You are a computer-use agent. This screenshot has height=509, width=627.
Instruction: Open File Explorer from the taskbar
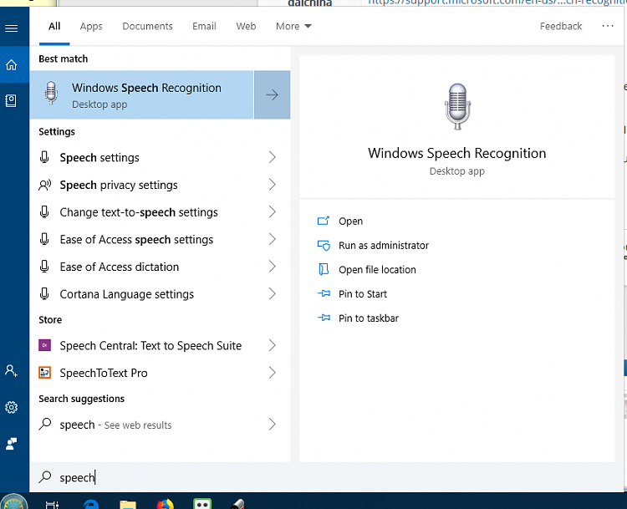click(128, 504)
